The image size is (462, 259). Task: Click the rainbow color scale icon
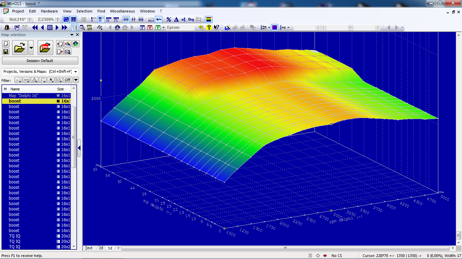click(208, 19)
